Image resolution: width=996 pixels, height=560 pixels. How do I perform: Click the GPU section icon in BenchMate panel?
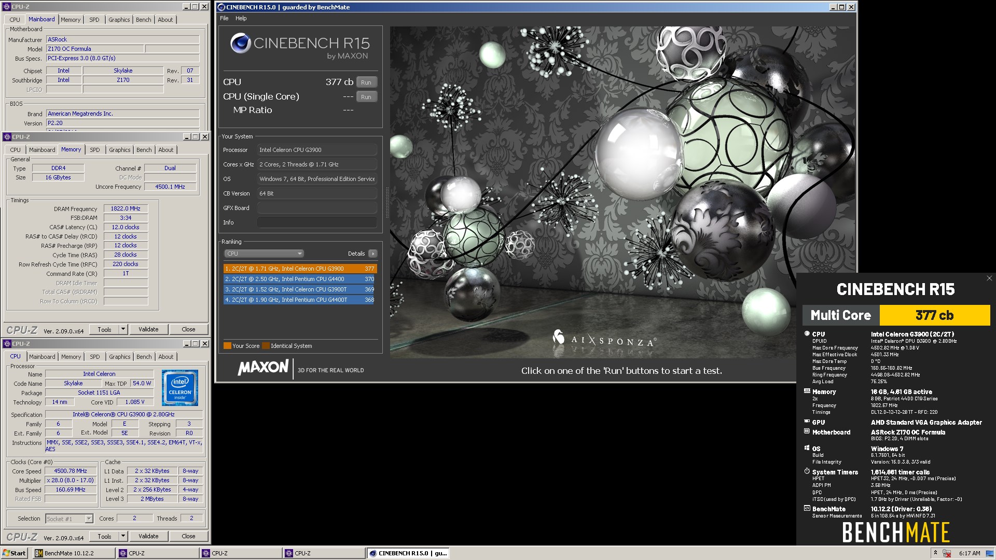click(807, 422)
